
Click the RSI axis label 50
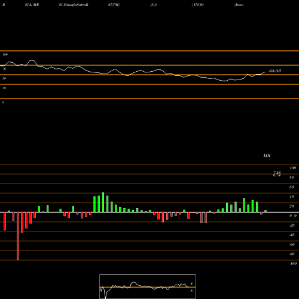coord(4,78)
